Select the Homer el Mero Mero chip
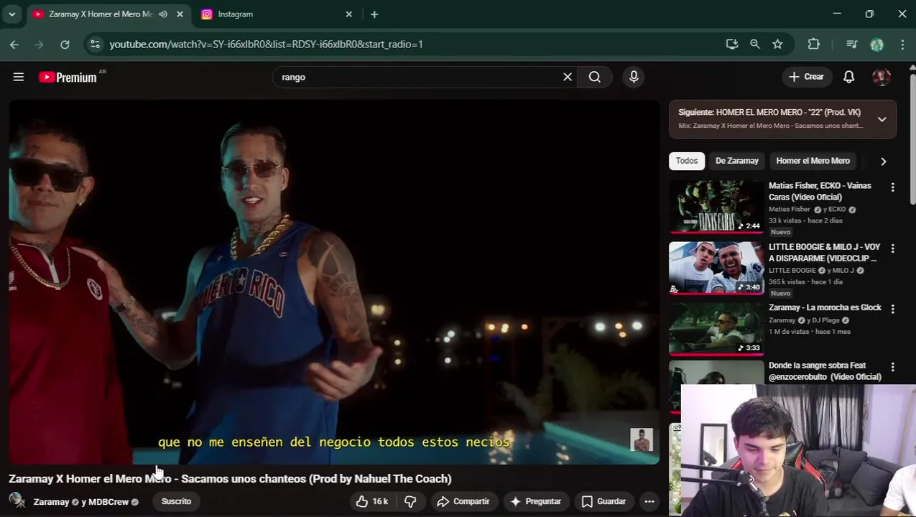The width and height of the screenshot is (916, 517). pos(813,161)
